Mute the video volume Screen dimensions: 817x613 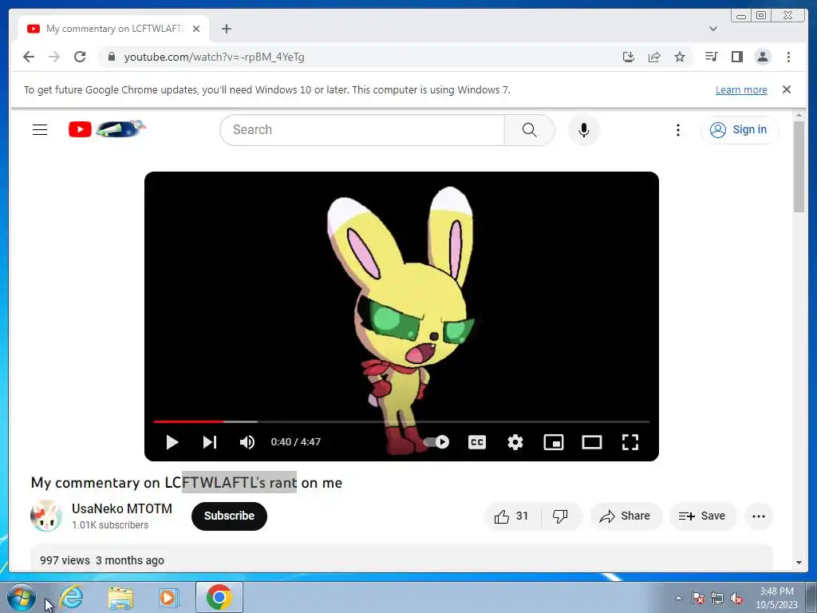[247, 442]
